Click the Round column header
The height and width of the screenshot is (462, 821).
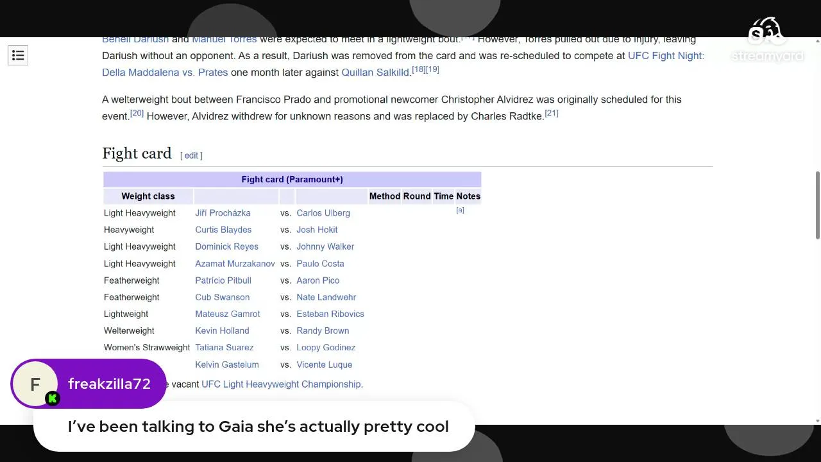pos(417,196)
